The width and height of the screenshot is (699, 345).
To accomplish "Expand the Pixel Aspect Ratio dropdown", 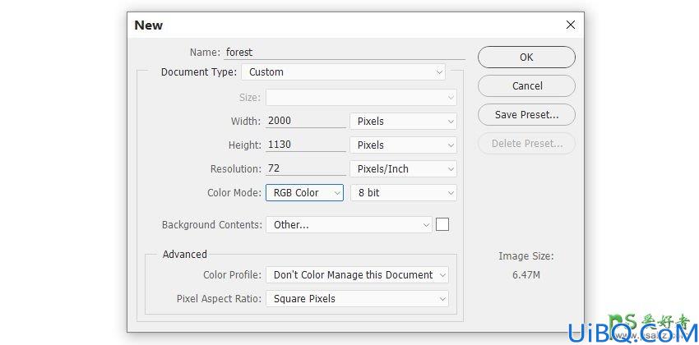I will coord(357,299).
